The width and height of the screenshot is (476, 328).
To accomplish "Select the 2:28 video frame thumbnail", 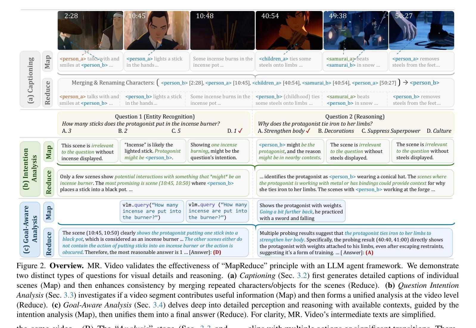I will click(90, 30).
